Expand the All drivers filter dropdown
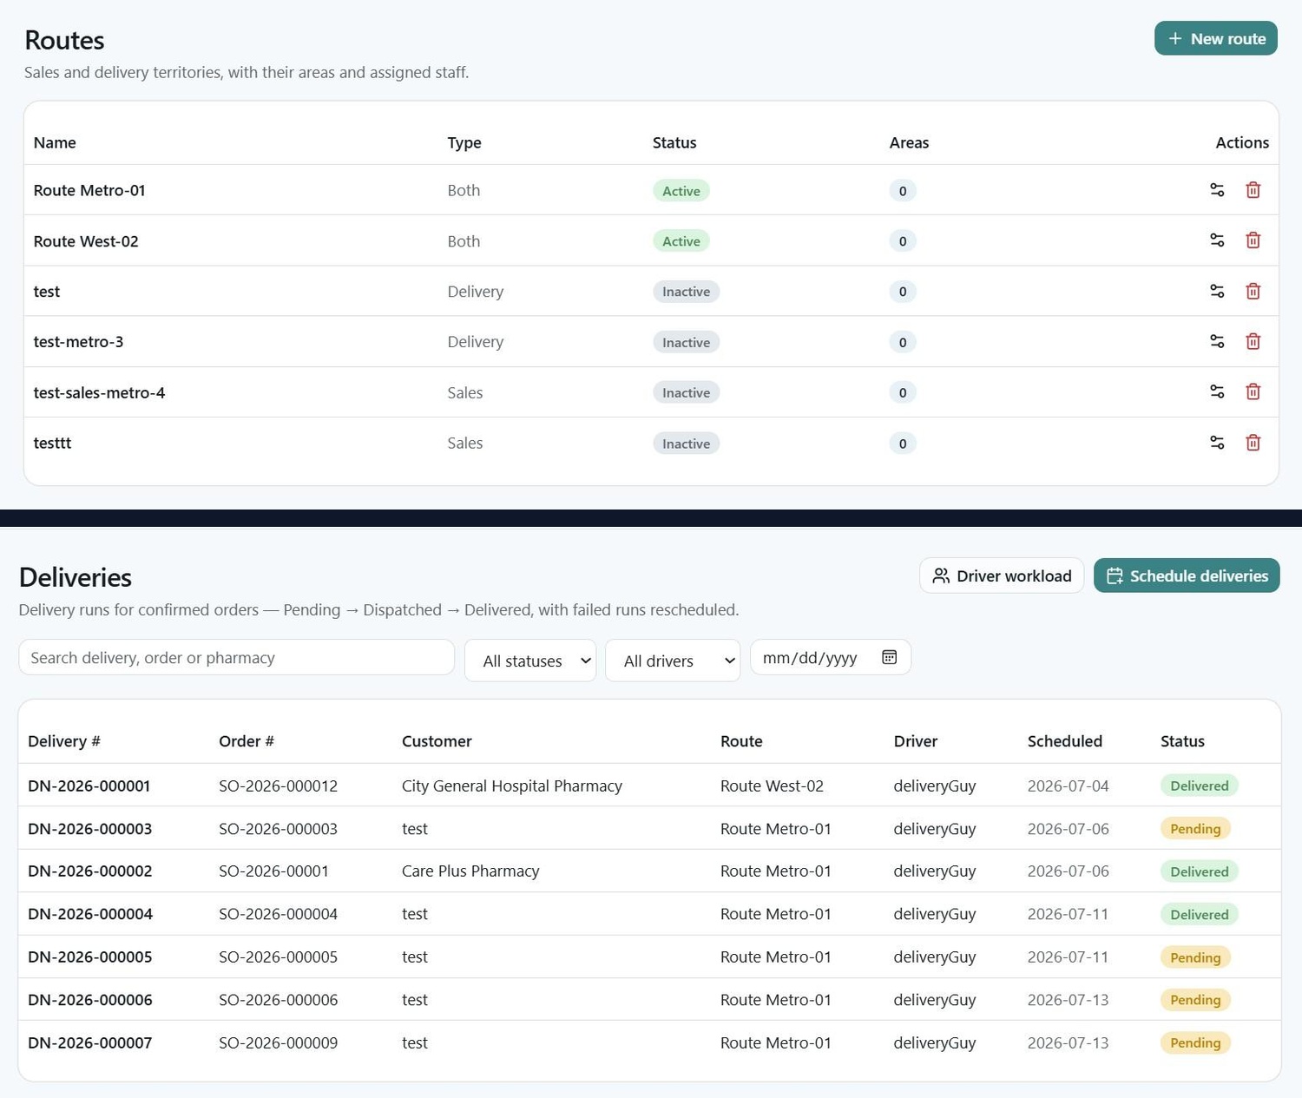The width and height of the screenshot is (1302, 1098). click(673, 661)
